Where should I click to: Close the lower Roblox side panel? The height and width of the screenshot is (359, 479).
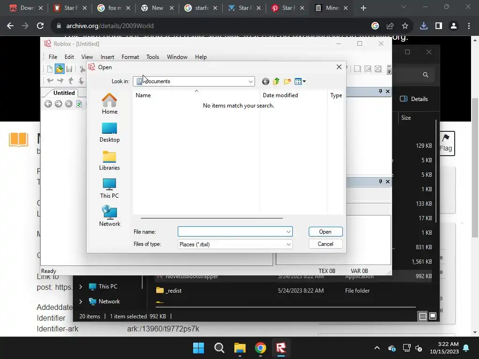point(388,181)
